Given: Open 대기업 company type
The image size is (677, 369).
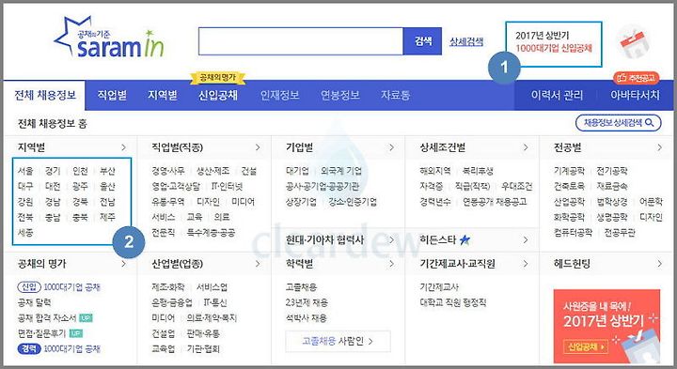Looking at the screenshot, I should click(x=297, y=171).
